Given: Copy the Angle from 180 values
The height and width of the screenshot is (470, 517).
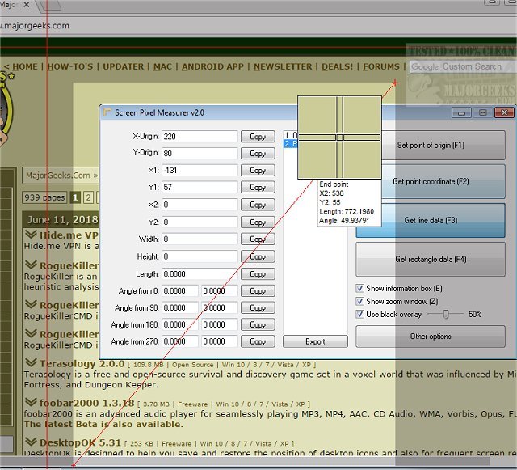Looking at the screenshot, I should (258, 324).
